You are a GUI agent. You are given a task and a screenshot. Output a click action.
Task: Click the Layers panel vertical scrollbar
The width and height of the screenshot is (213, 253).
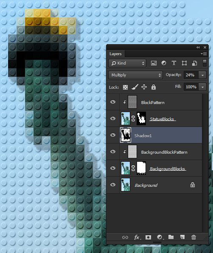coord(205,163)
